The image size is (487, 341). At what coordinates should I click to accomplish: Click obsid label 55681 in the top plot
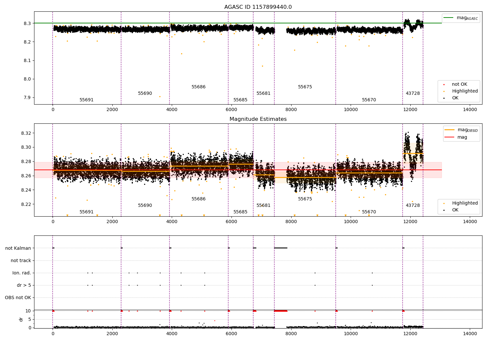pos(263,94)
